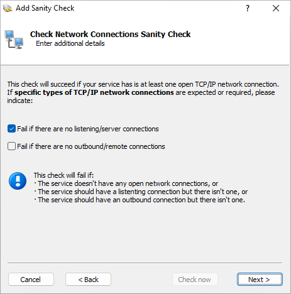Click the bullet about a missing outbound connection
This screenshot has width=291, height=294.
point(140,200)
